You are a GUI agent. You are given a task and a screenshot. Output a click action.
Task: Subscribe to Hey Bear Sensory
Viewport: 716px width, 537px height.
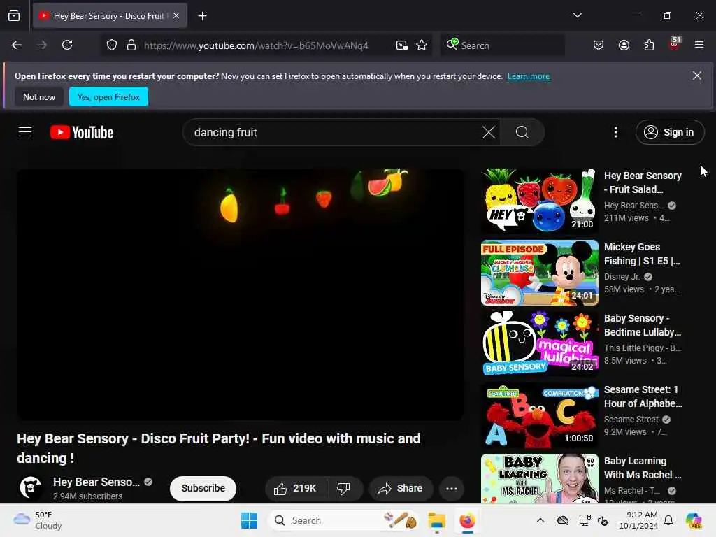[203, 488]
